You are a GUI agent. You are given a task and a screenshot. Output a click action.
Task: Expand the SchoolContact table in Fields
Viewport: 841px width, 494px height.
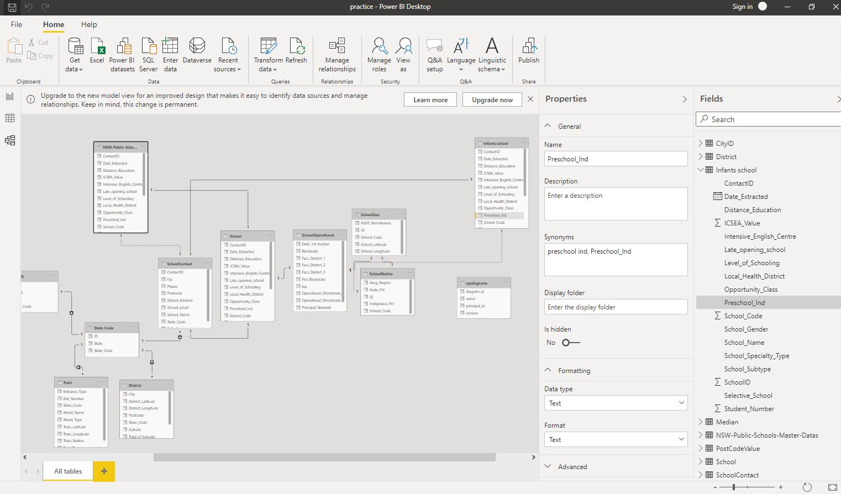[x=701, y=475]
